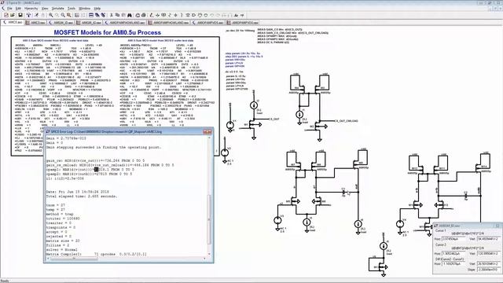Open the Edit menu
This screenshot has height=283, width=503.
[18, 9]
